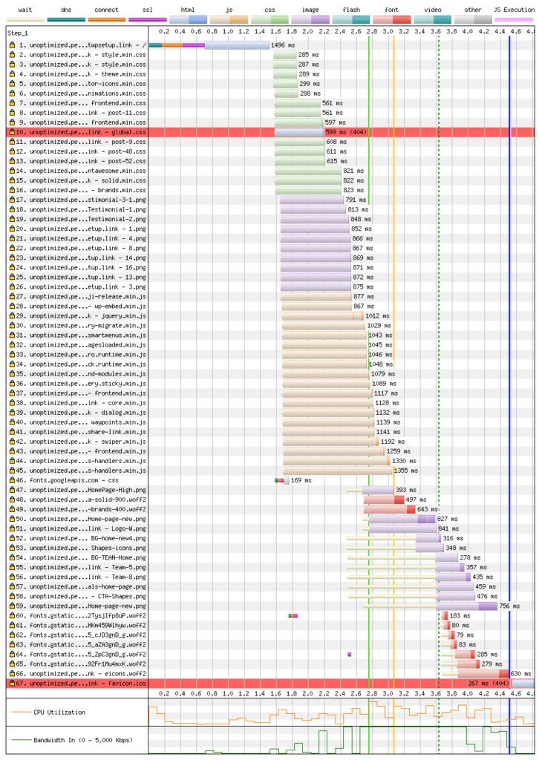Image resolution: width=539 pixels, height=760 pixels.
Task: Select row 48 a-solid-900.woff2 label
Action: point(81,499)
